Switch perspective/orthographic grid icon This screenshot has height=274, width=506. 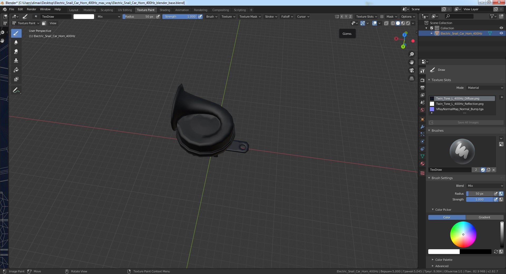[x=412, y=79]
